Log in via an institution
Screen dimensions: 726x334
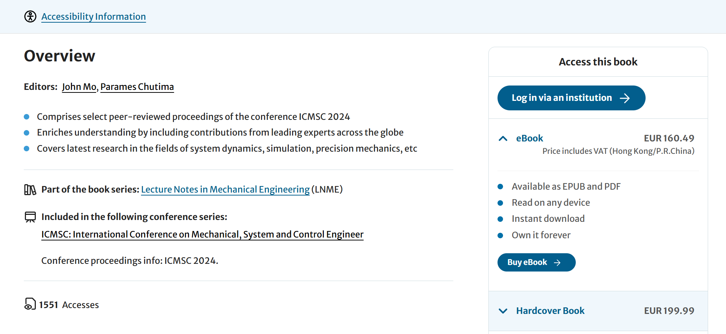571,98
